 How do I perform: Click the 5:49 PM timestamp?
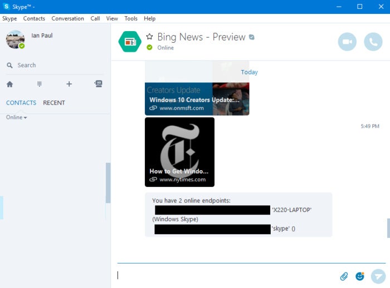(x=370, y=126)
